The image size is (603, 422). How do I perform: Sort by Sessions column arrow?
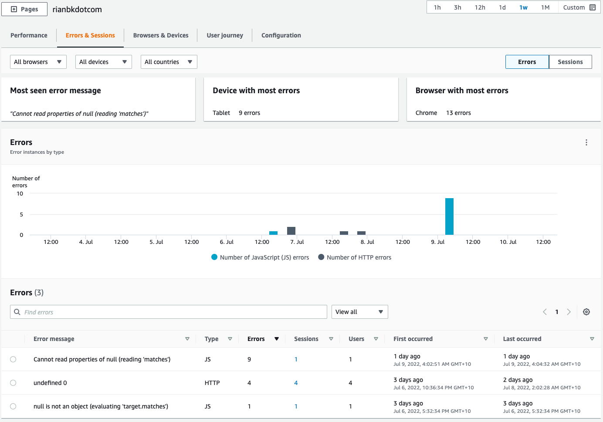[331, 339]
